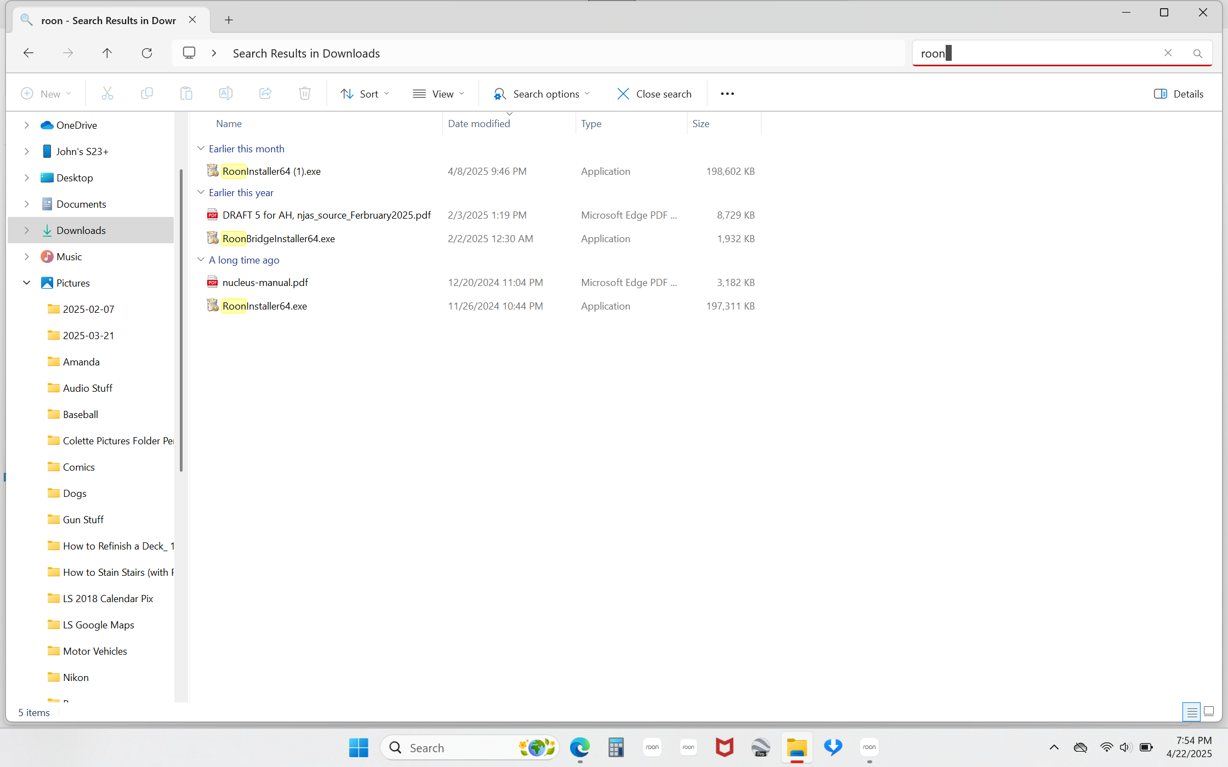Click the Wi-Fi tray icon
The height and width of the screenshot is (767, 1228).
pyautogui.click(x=1106, y=747)
